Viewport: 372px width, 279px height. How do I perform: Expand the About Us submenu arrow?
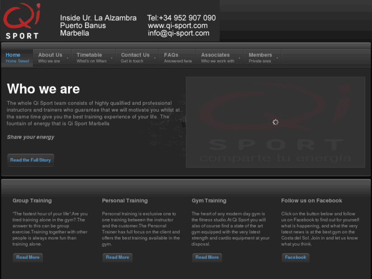[68, 58]
